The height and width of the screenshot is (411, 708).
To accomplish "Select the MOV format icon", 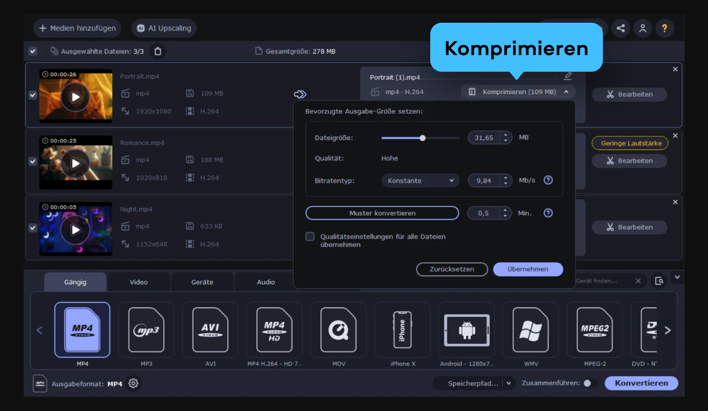I will [338, 330].
